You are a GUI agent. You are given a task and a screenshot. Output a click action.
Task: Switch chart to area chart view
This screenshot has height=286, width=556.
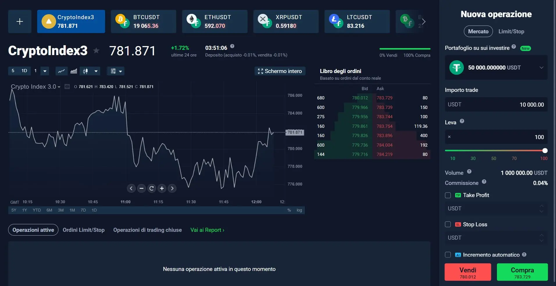pos(73,71)
